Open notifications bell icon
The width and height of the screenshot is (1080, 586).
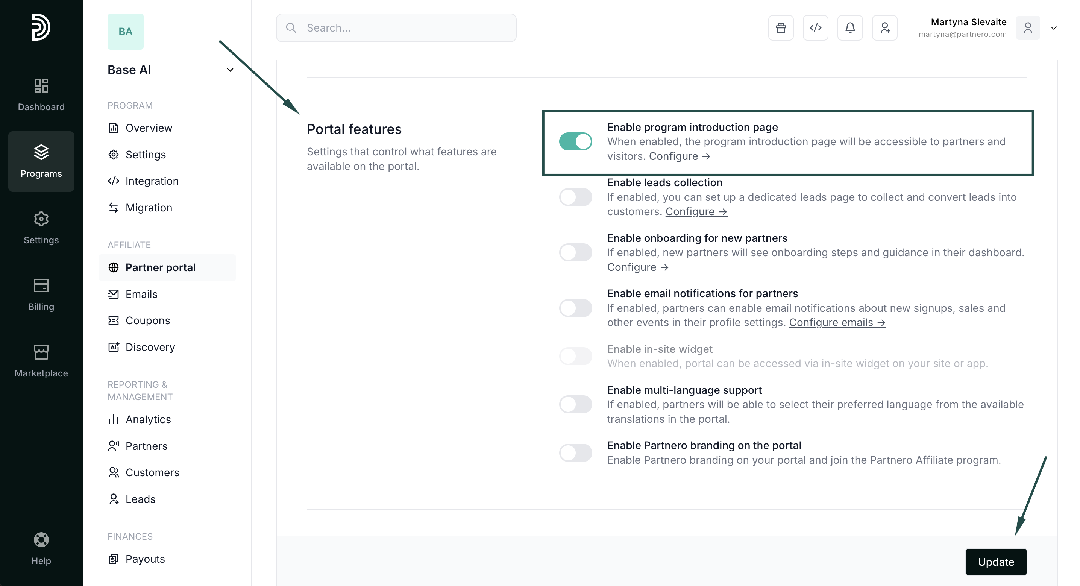850,28
